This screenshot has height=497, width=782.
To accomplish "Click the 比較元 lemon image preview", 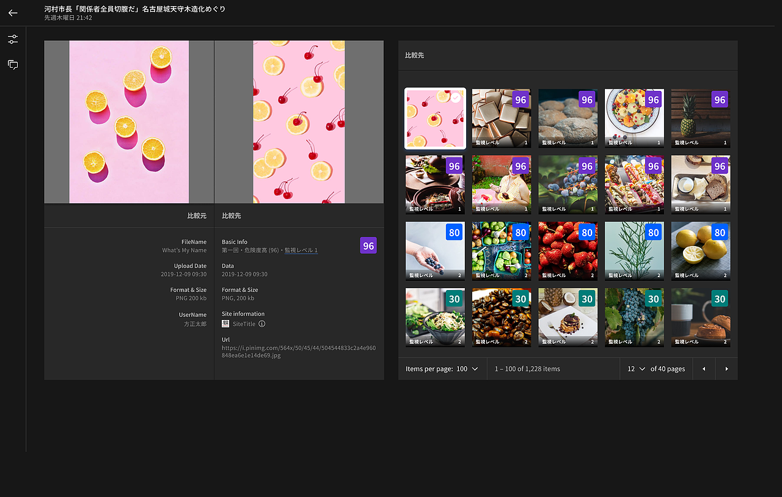I will click(x=129, y=122).
